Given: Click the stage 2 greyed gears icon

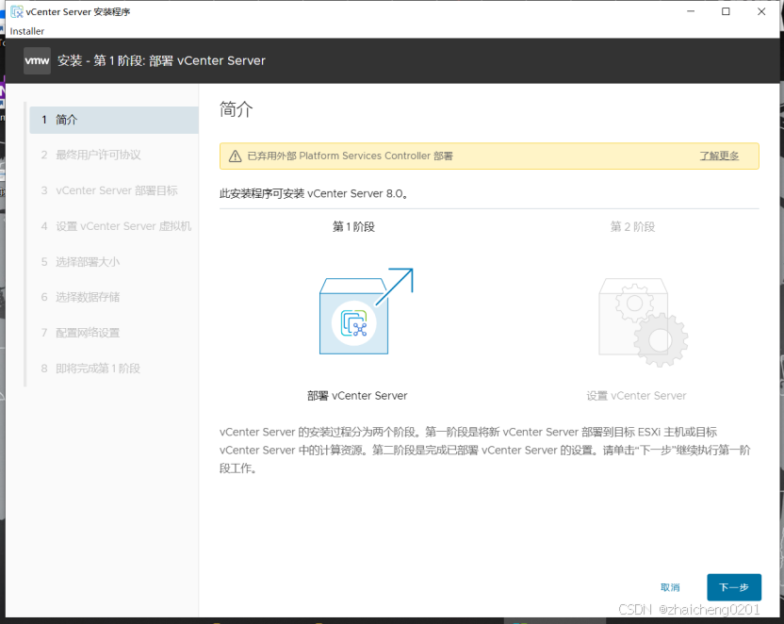Looking at the screenshot, I should click(644, 322).
